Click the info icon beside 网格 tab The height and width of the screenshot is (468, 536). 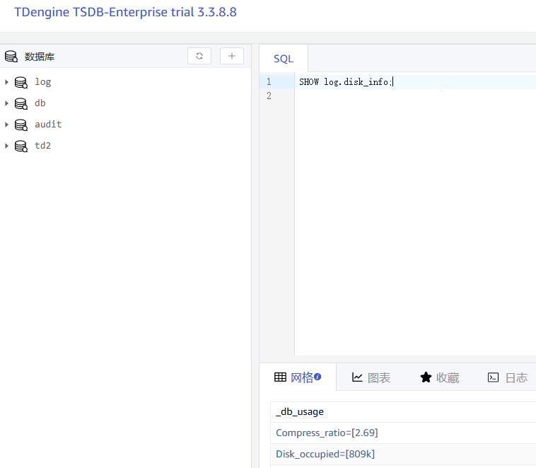click(x=317, y=377)
